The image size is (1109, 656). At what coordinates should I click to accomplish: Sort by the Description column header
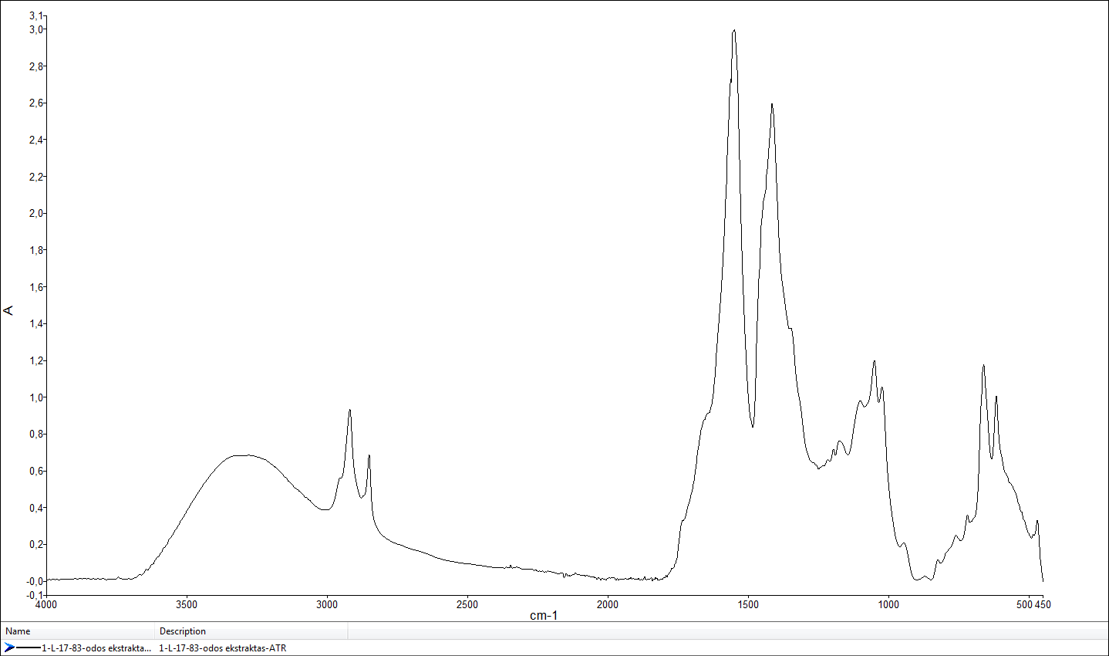point(183,631)
